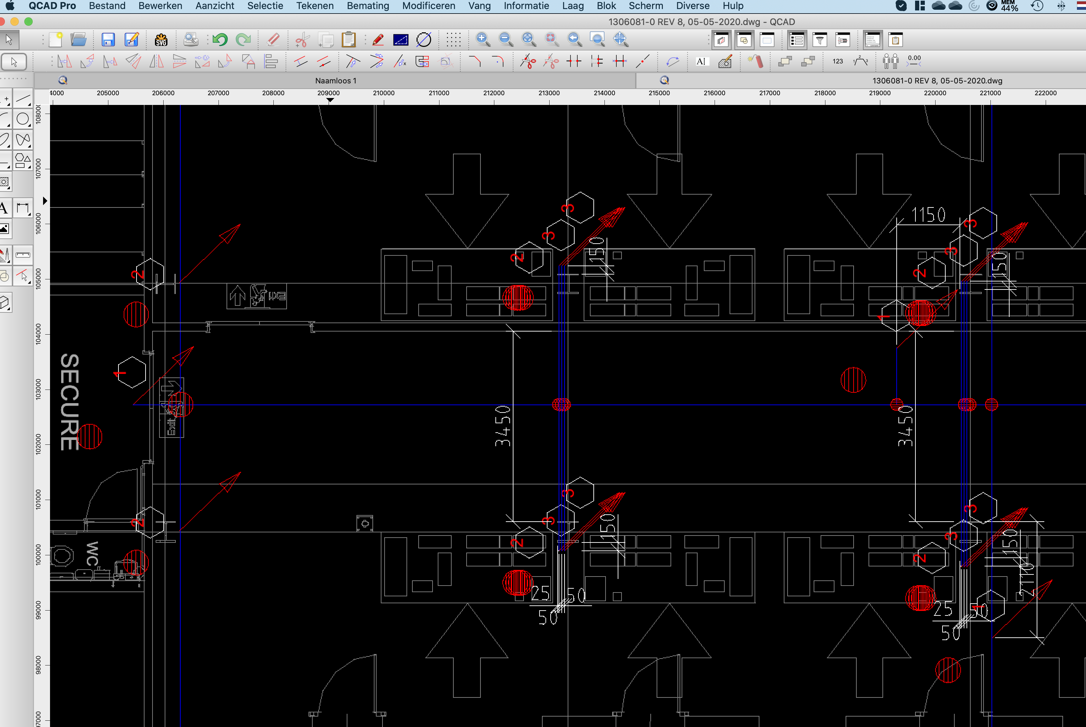The image size is (1086, 727).
Task: Toggle the clipboard panel
Action: [x=896, y=40]
